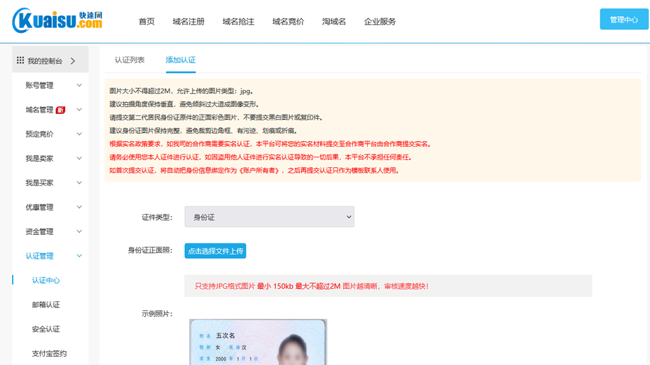Click the 管理中心 button
Image resolution: width=650 pixels, height=365 pixels.
pos(623,20)
